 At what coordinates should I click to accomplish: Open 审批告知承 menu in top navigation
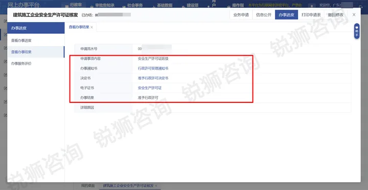[105, 5]
